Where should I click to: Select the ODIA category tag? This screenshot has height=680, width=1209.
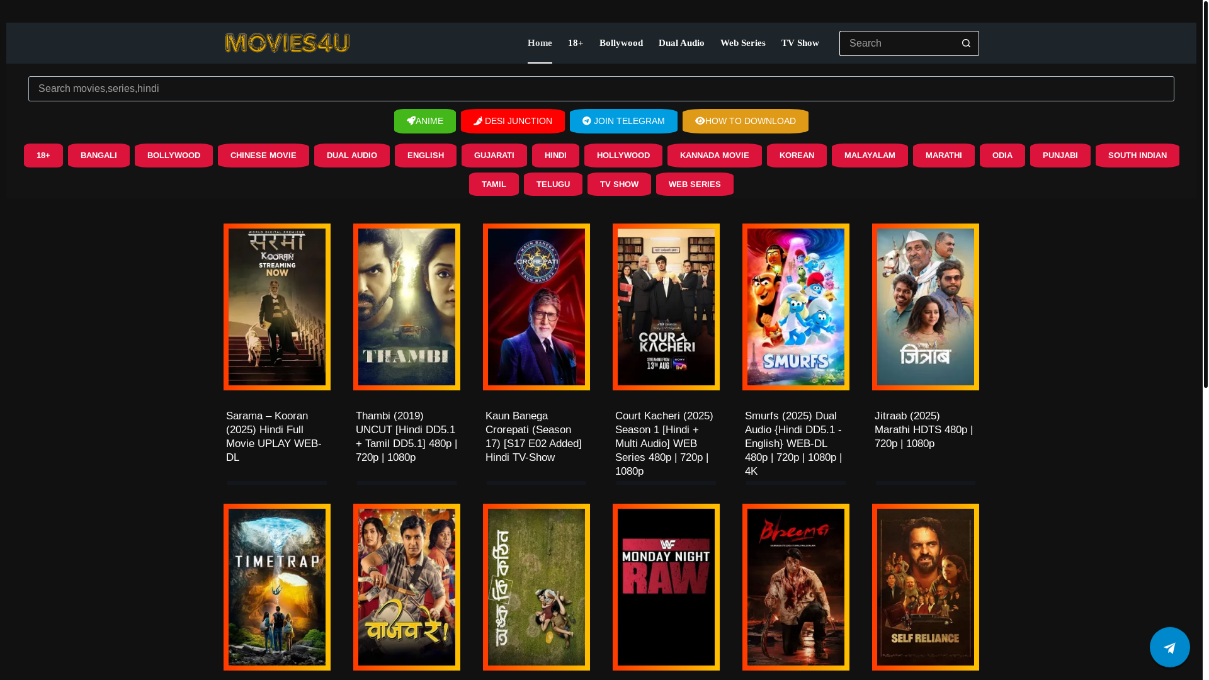tap(1002, 156)
